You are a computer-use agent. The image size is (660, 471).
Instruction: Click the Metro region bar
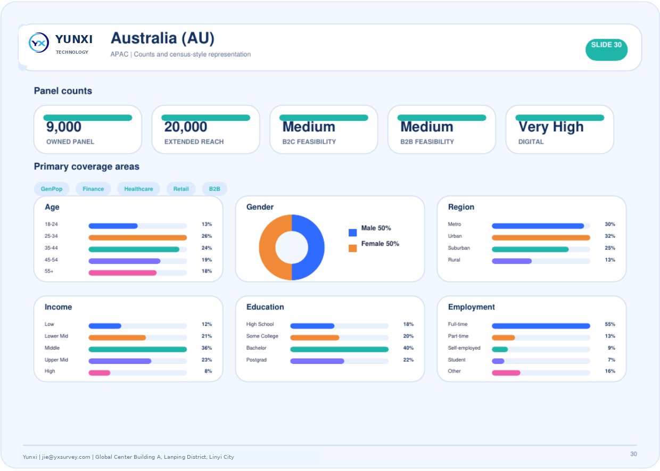(x=538, y=226)
